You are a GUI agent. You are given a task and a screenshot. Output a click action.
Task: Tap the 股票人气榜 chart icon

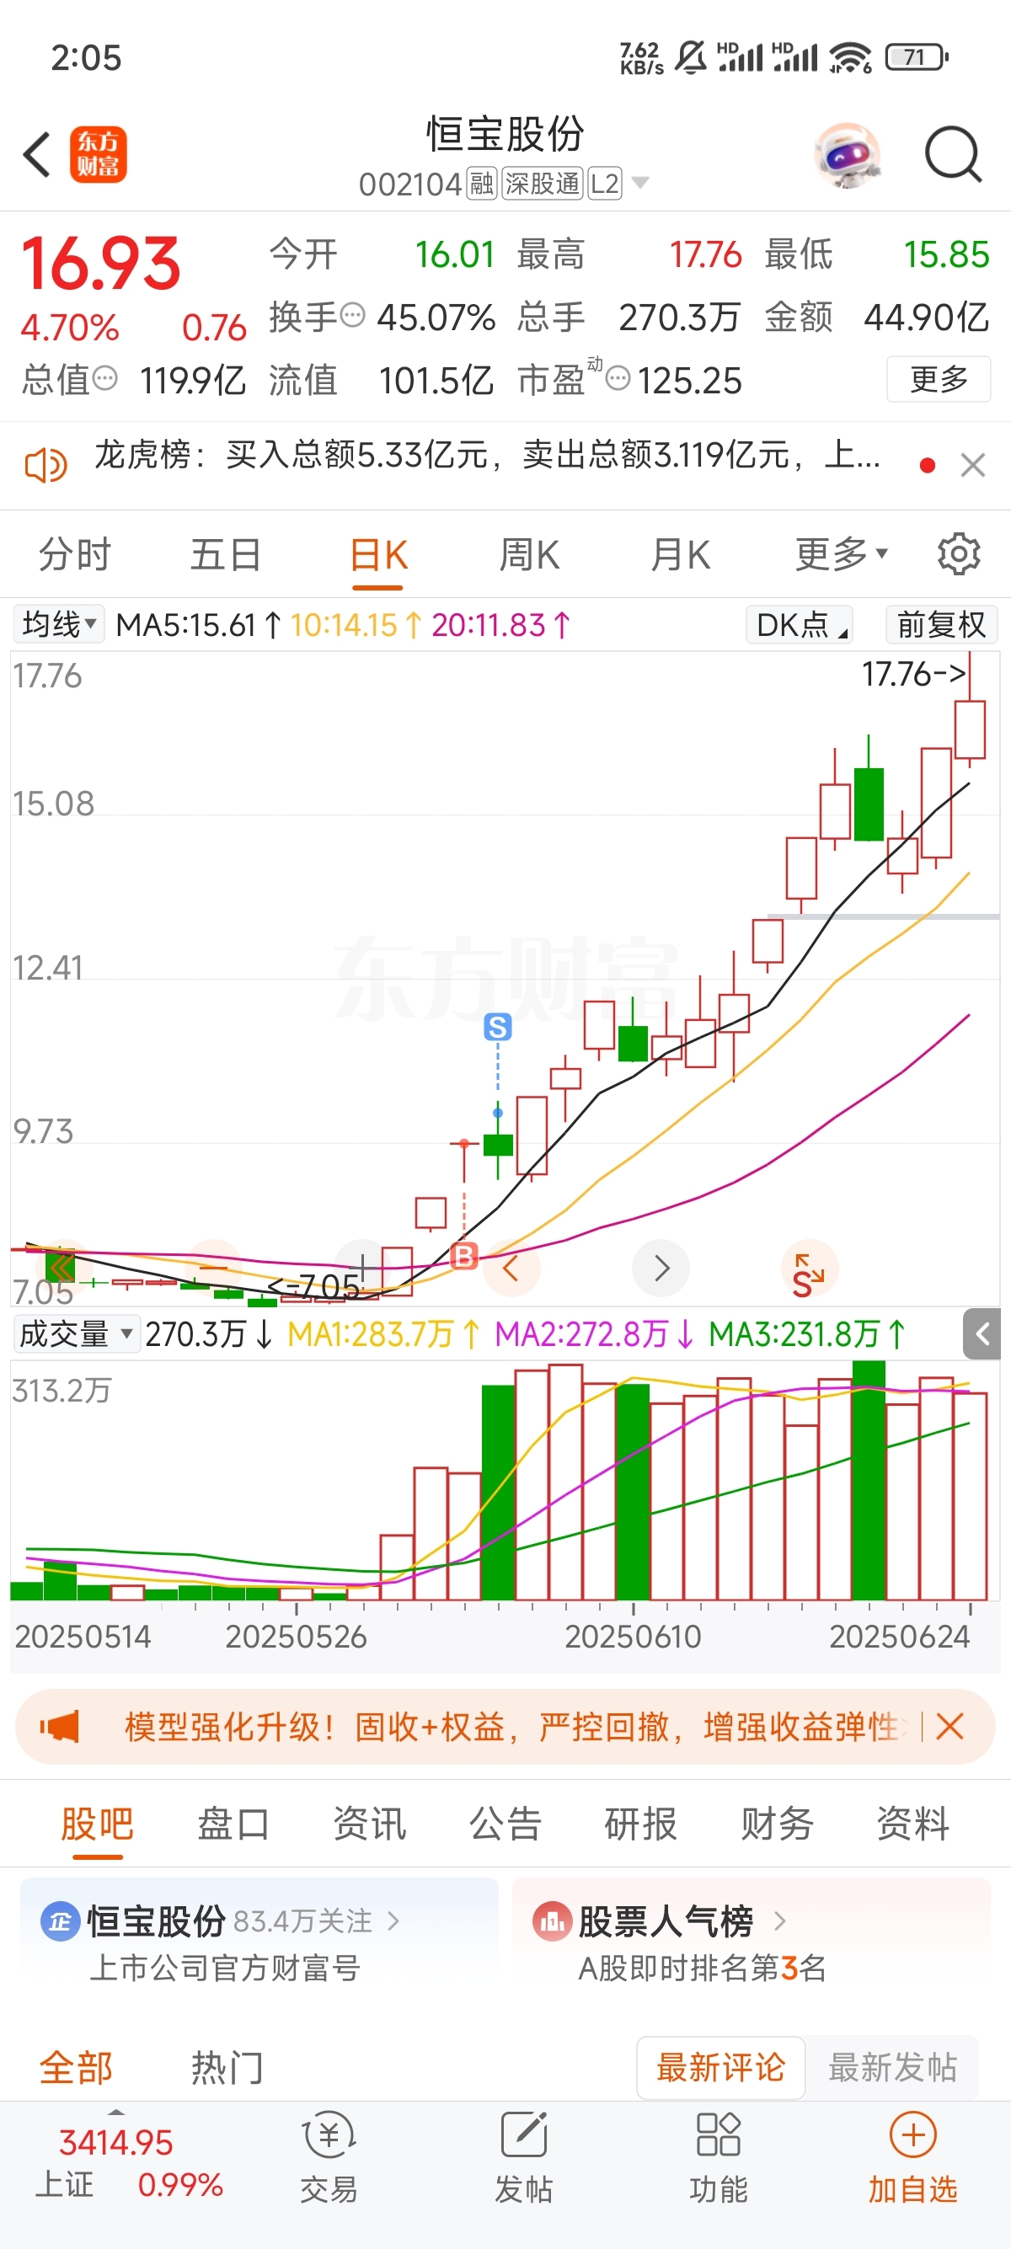(x=552, y=1921)
